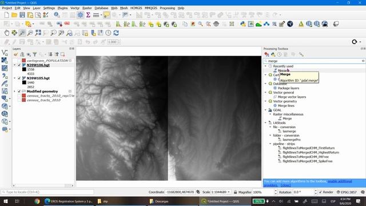Click black swatch beside value 1558
This screenshot has width=366, height=206.
[x=24, y=69]
